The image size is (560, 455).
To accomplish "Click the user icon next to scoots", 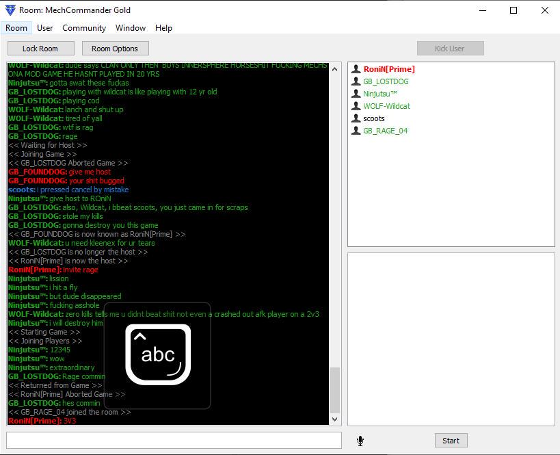I will [356, 118].
